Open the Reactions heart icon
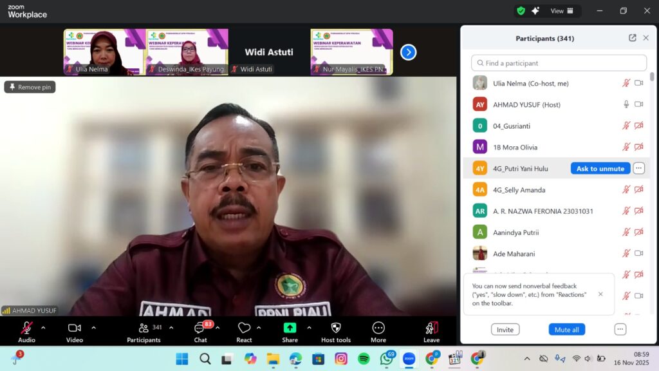The image size is (659, 371). pyautogui.click(x=244, y=328)
